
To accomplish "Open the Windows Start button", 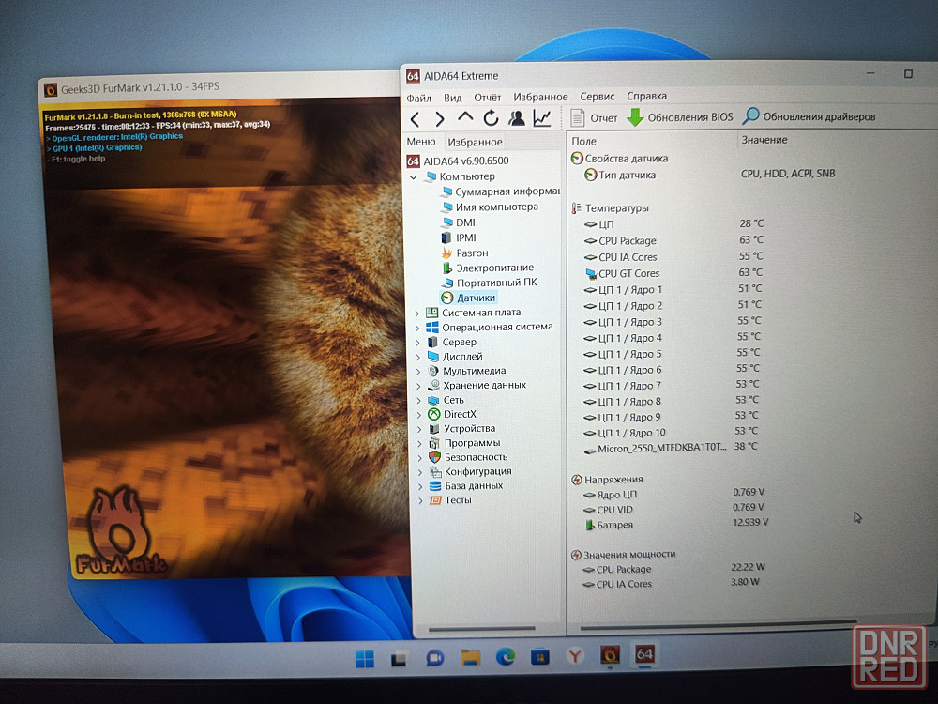I will (364, 659).
